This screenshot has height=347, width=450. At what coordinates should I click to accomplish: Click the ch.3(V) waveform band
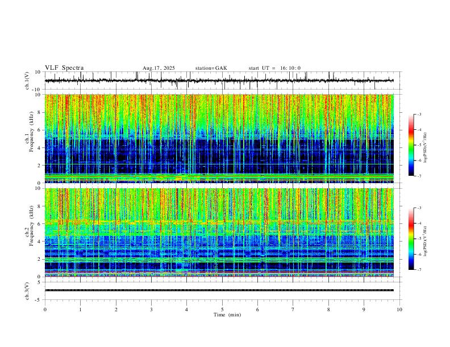[x=219, y=290]
